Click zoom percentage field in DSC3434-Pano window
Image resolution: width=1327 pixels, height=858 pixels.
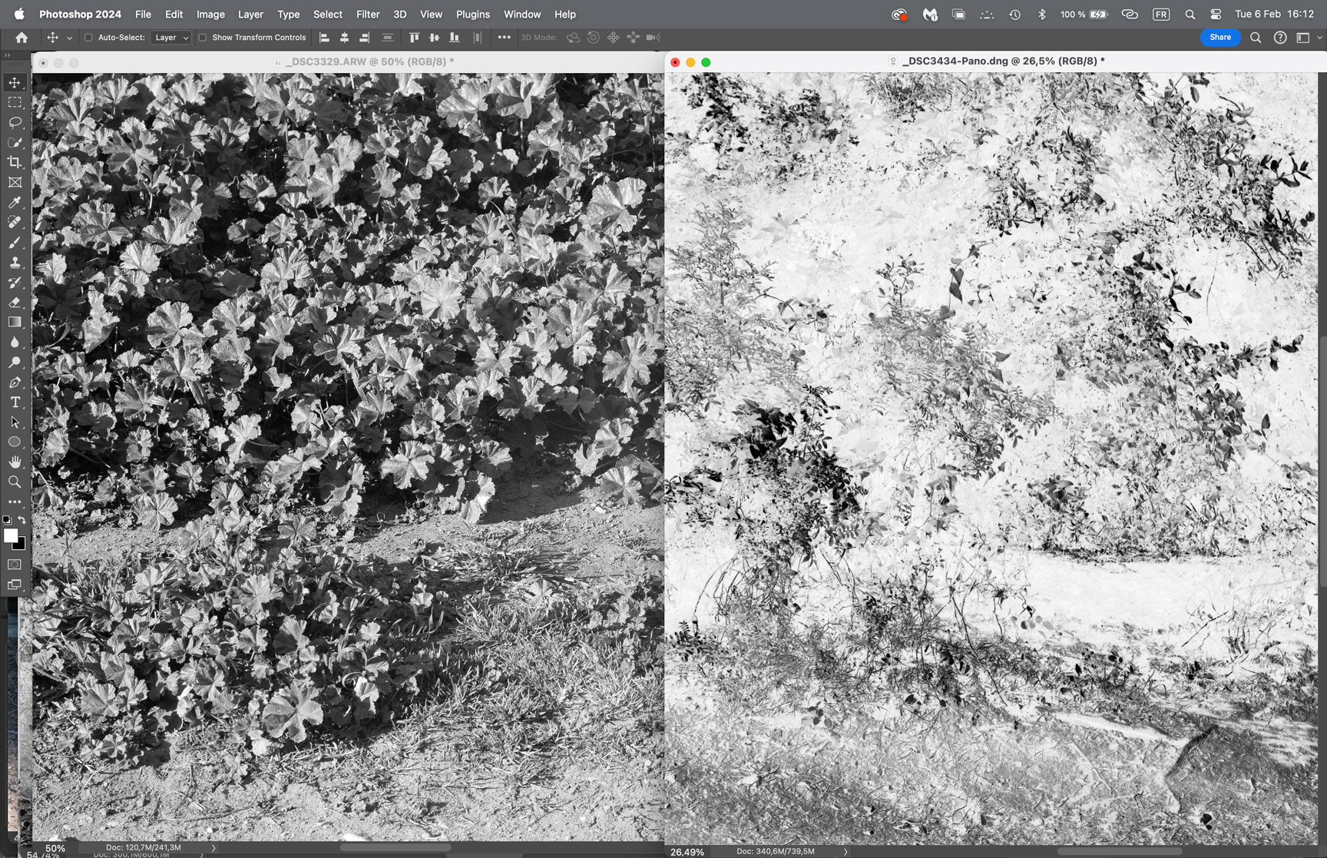pos(687,852)
